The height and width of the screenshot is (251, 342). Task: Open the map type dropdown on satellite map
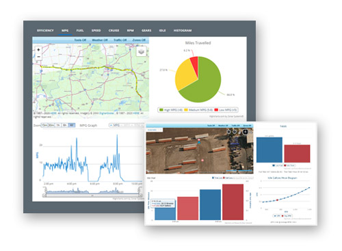tap(155, 130)
